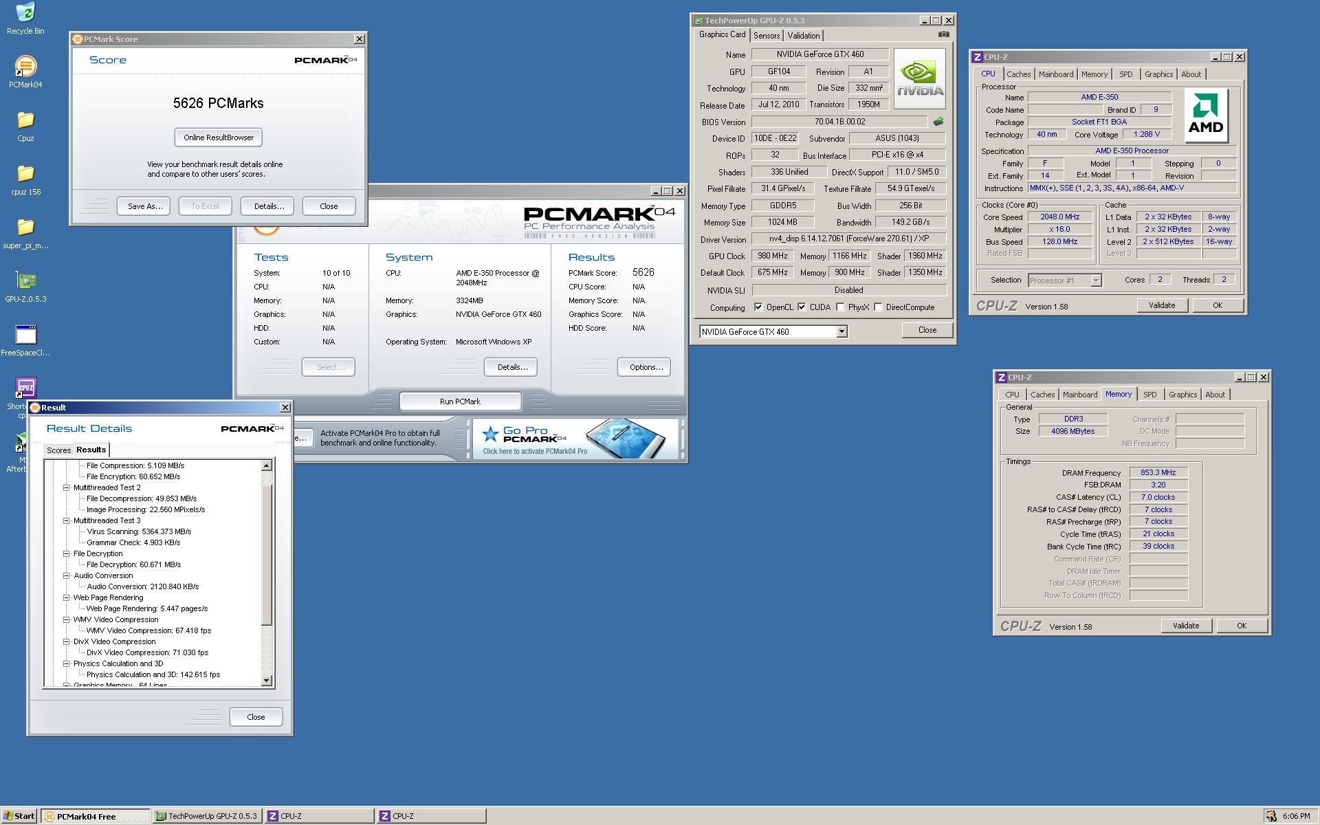Collapse Web Page Rendering tree node

67,597
